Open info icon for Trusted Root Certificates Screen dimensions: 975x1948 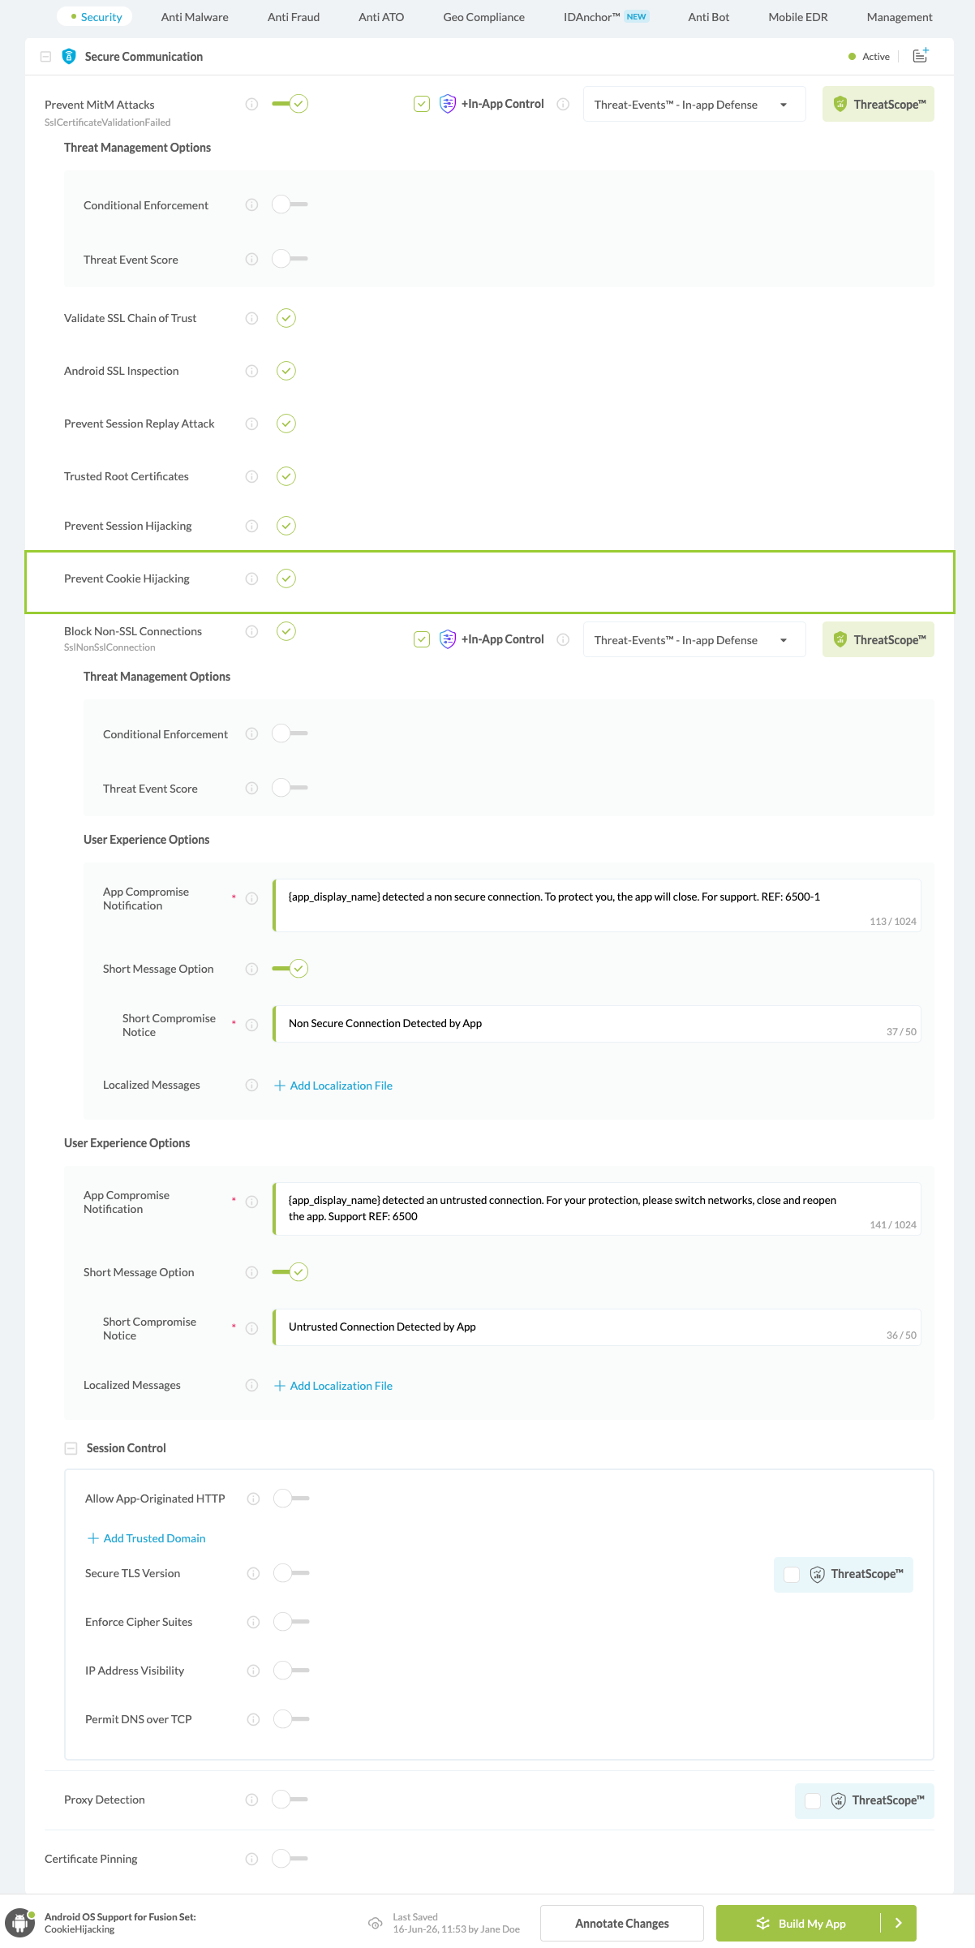[x=251, y=476]
